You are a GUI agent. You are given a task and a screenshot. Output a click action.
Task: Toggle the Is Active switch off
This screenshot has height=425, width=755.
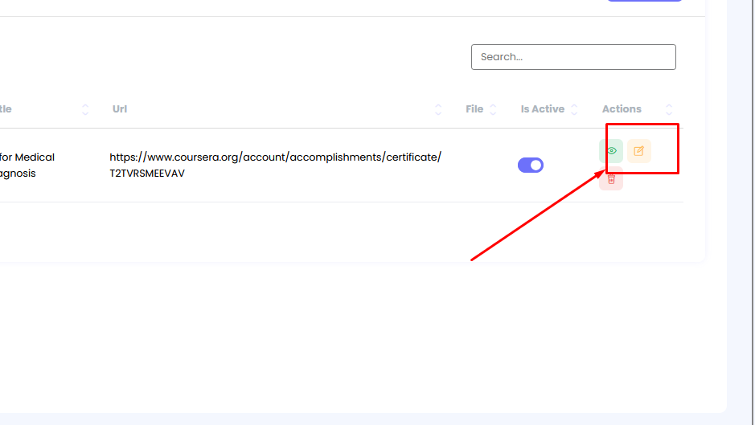coord(531,166)
